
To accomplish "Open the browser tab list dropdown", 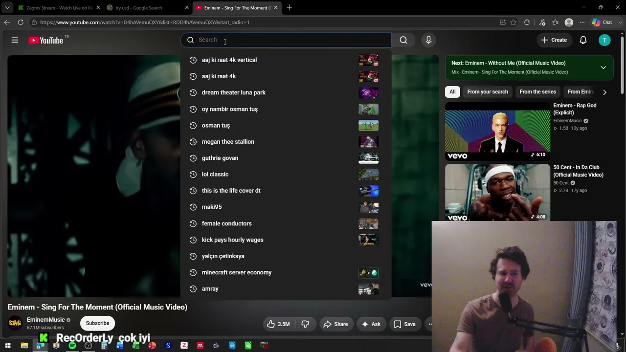I will tap(7, 7).
